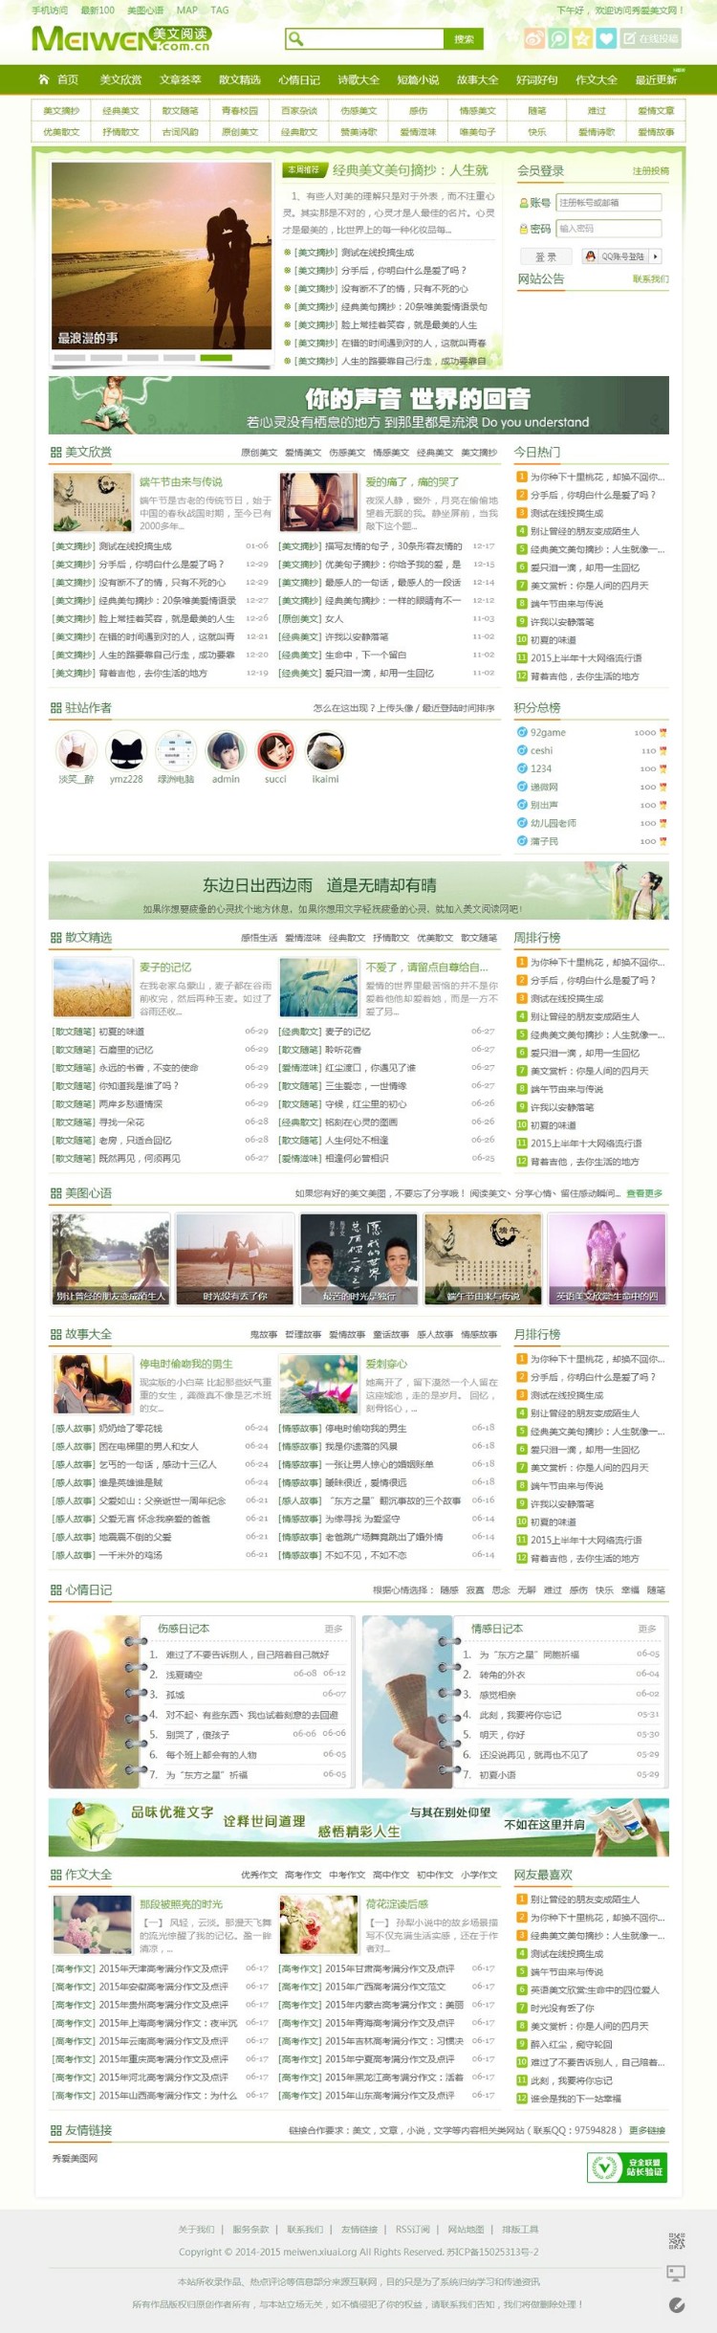This screenshot has height=2333, width=717.
Task: Follow the 查看更多 link in 美图心语
Action: 644,1193
